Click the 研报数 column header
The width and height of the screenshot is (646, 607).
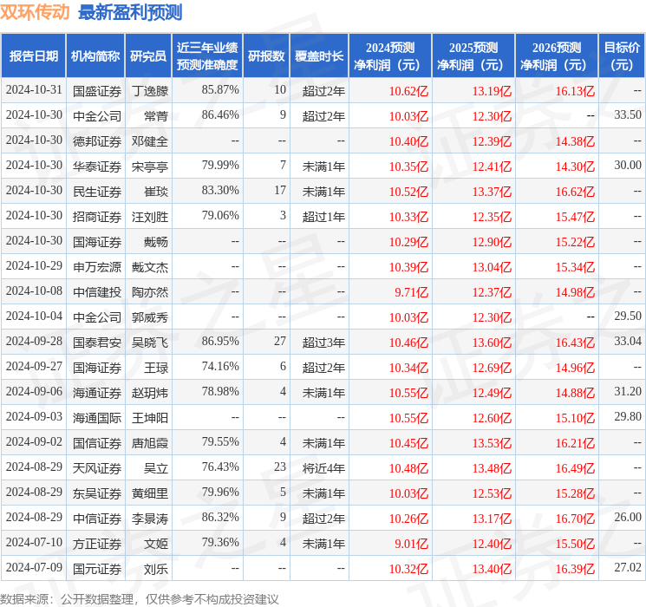266,56
